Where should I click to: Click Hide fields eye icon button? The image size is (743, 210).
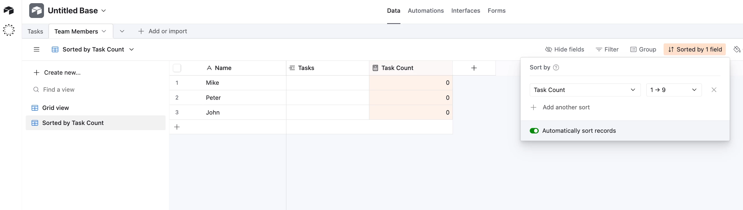[x=564, y=49]
